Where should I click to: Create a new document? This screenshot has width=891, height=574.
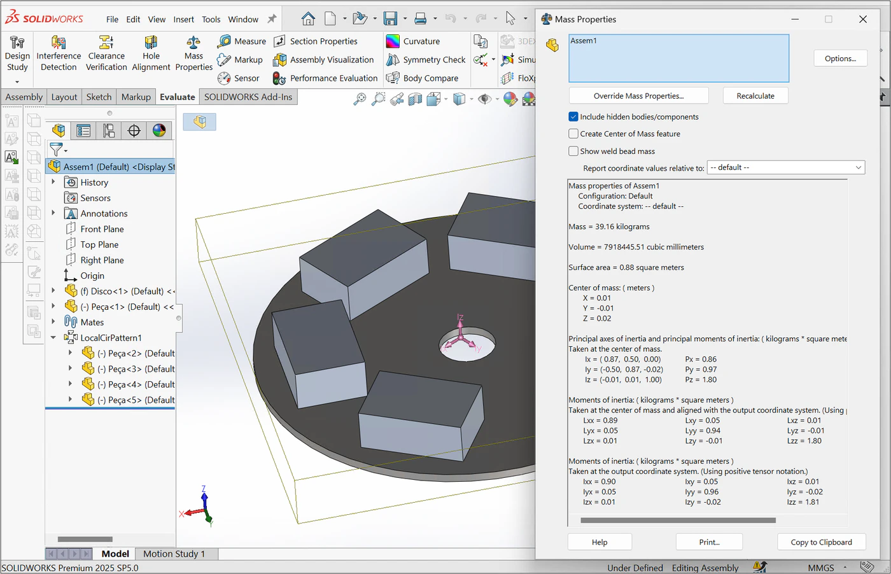[x=330, y=18]
